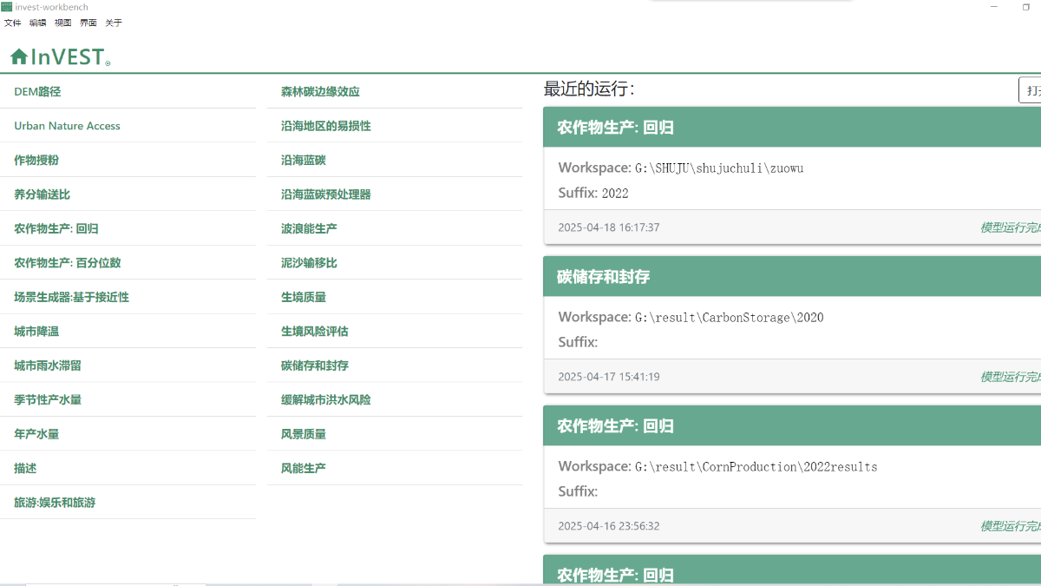Open the 文件 menu
Viewport: 1041px width, 586px height.
click(12, 23)
